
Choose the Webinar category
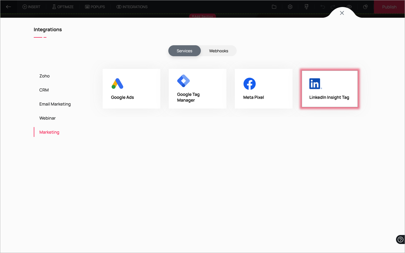click(x=48, y=118)
